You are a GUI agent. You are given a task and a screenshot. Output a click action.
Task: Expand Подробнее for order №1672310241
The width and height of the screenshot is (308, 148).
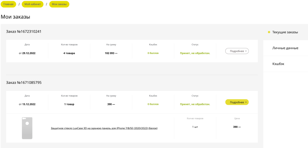click(237, 51)
